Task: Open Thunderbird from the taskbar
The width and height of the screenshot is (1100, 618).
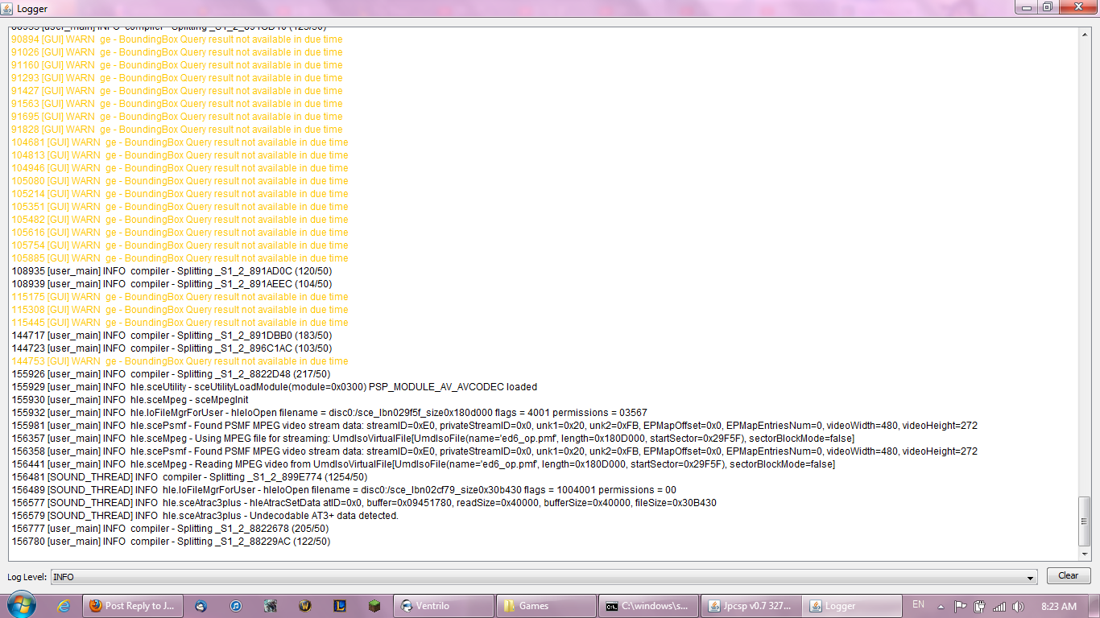Action: [x=201, y=606]
